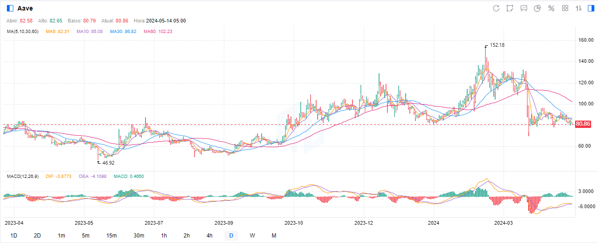This screenshot has width=598, height=243.
Task: Switch to percentage scale icon
Action: 551,8
